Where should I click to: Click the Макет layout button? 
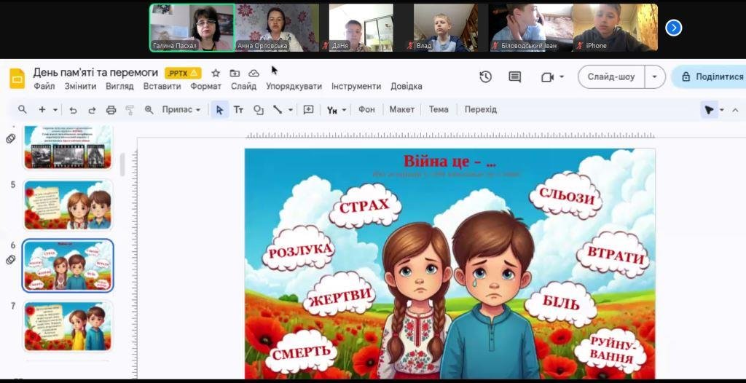(x=402, y=109)
